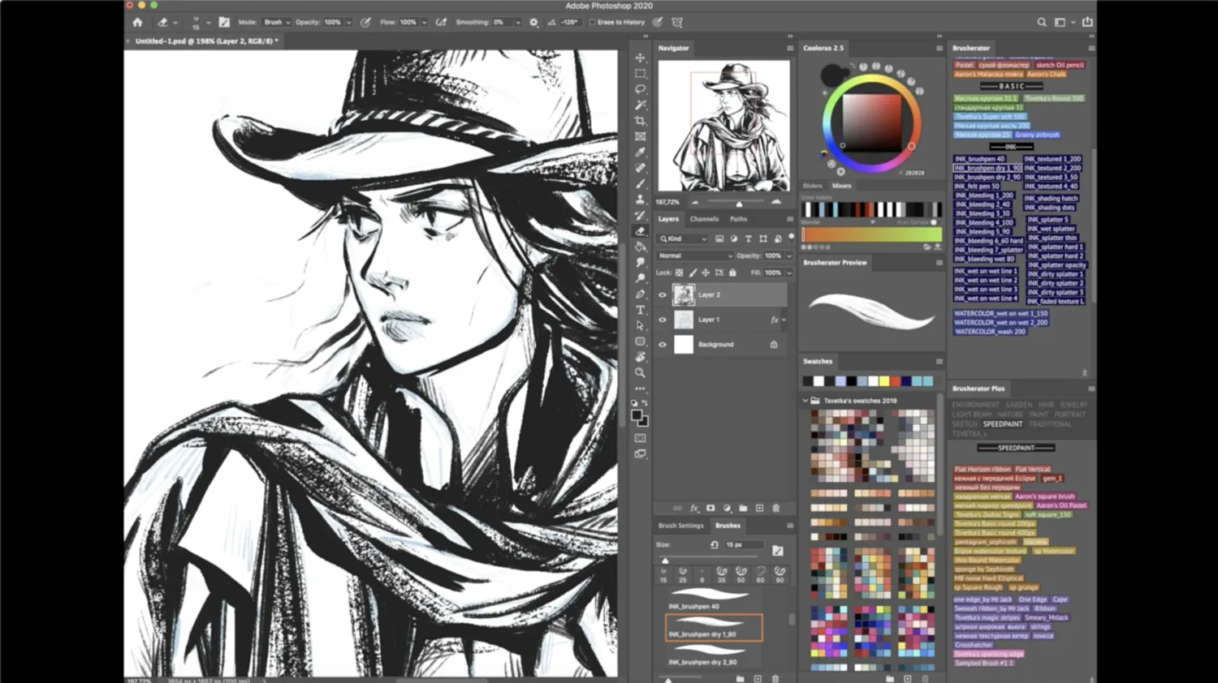Choose Grainy airbrush in Brusherator

1037,135
